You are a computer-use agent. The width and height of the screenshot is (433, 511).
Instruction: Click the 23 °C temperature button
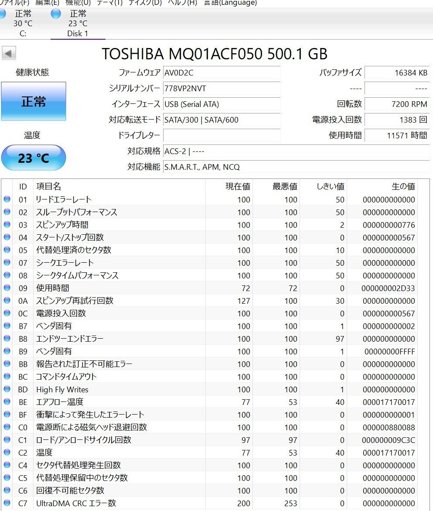coord(34,158)
